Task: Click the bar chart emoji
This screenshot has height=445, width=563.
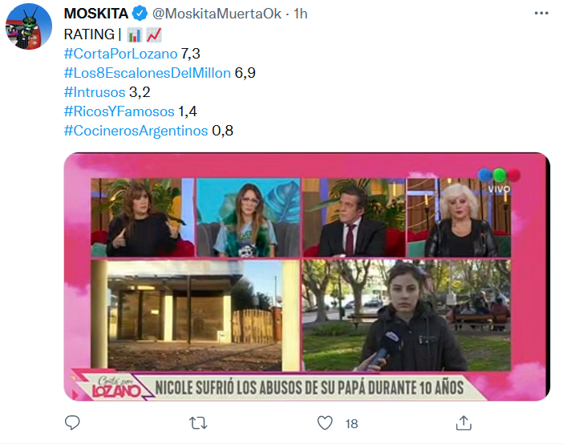Action: (135, 34)
